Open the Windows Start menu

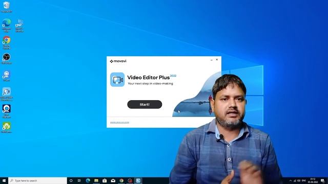point(4,180)
